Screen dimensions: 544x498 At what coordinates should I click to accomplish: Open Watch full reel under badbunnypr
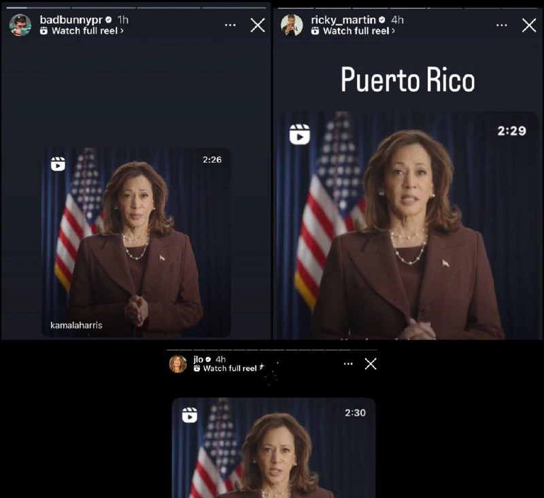click(82, 31)
